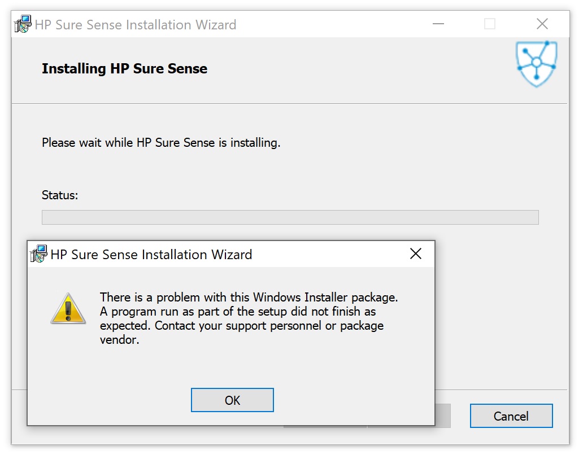583x459 pixels.
Task: Click the greyed-out button left of Cancel
Action: point(442,416)
